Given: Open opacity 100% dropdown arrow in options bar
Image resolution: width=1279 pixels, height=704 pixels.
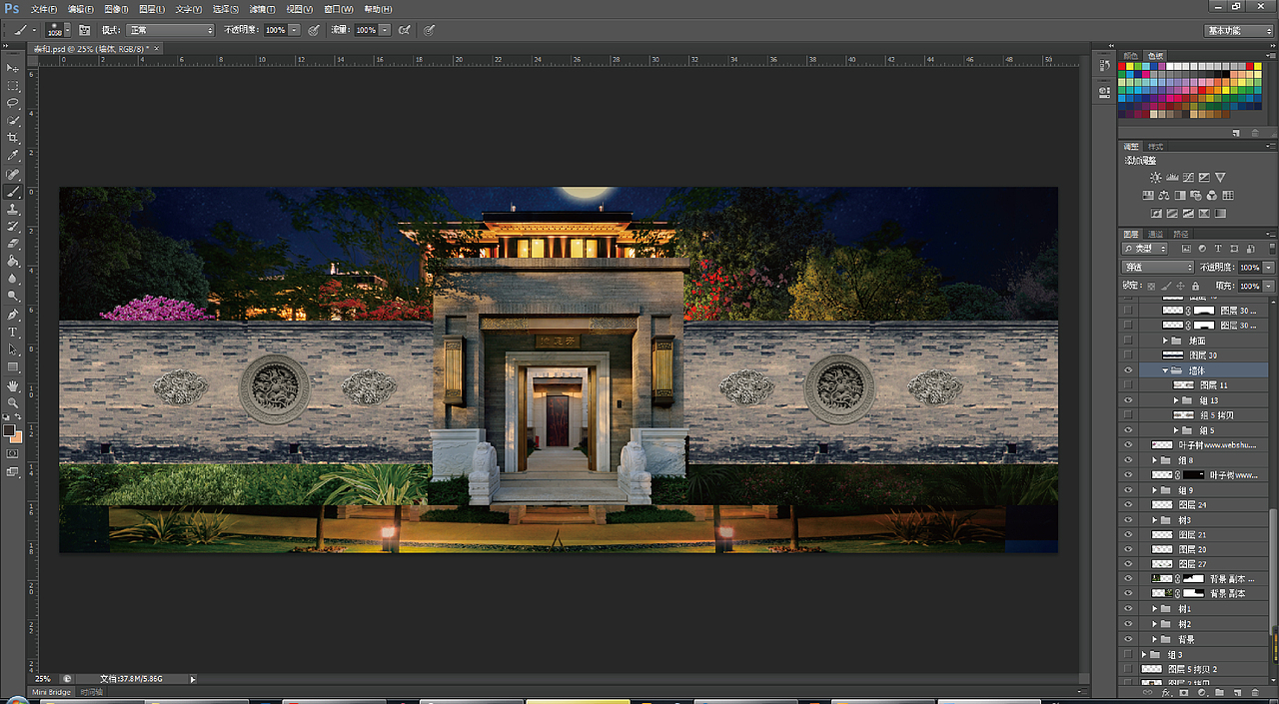Looking at the screenshot, I should [295, 30].
